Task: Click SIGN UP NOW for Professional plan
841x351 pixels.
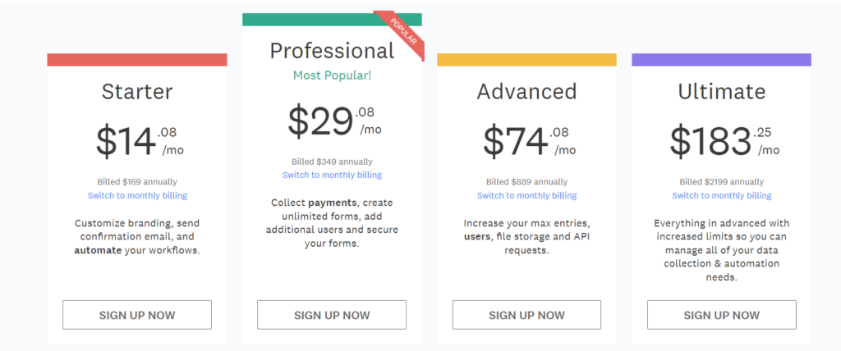Action: coord(332,315)
